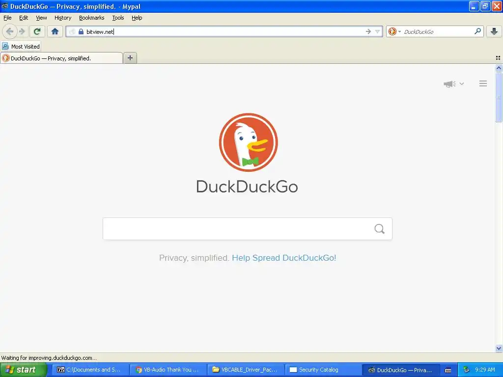Reload the current page
The height and width of the screenshot is (377, 503).
click(37, 31)
